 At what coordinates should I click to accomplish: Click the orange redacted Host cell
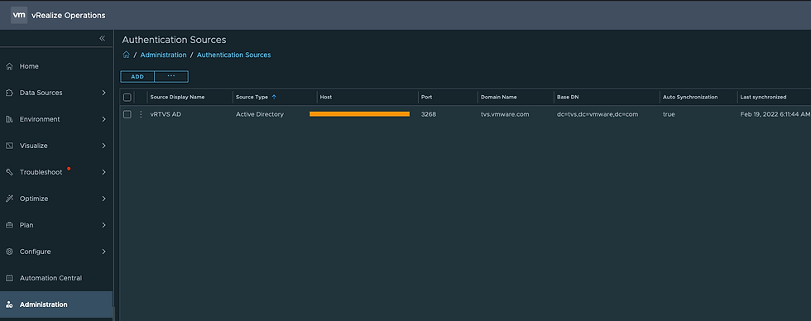(x=359, y=114)
